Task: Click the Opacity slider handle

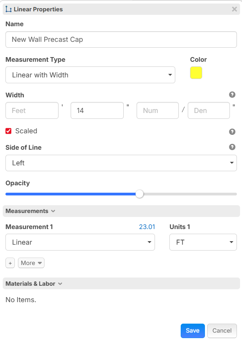Action: 139,194
